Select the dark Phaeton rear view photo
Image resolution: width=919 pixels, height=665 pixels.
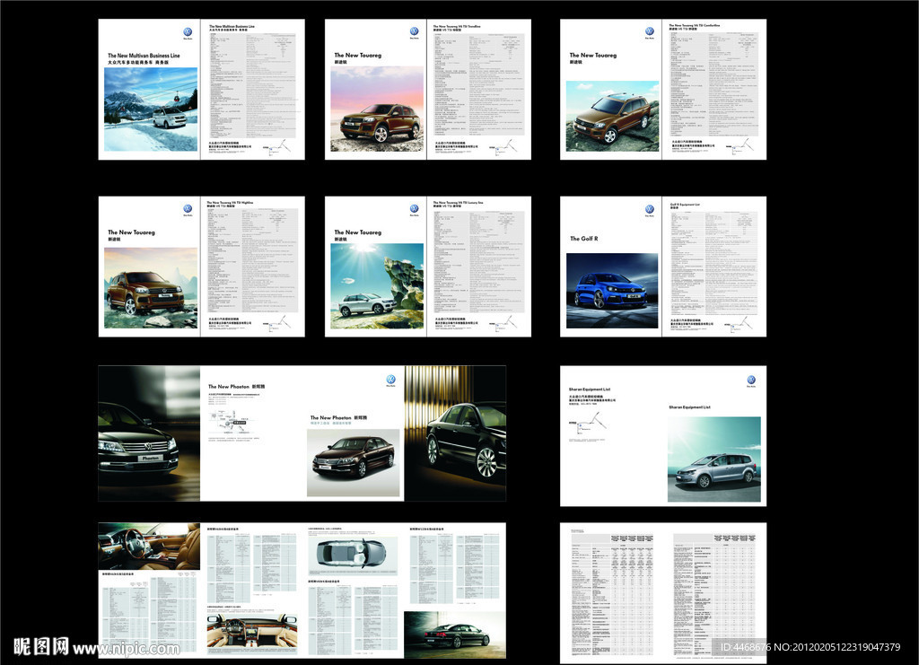tap(455, 634)
